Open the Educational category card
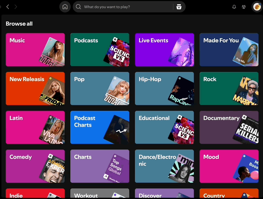263x199 pixels. (x=164, y=127)
